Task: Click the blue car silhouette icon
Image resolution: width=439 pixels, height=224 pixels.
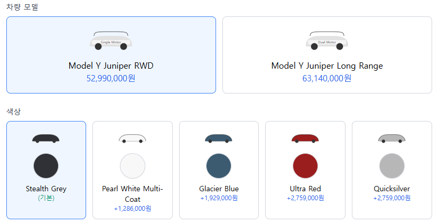Action: [x=219, y=138]
